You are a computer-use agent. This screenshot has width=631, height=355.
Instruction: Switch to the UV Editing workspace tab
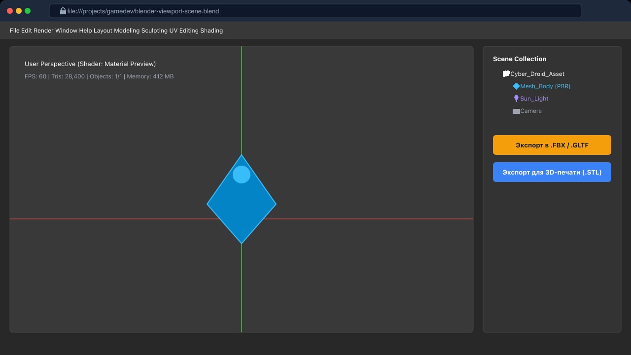pos(184,31)
